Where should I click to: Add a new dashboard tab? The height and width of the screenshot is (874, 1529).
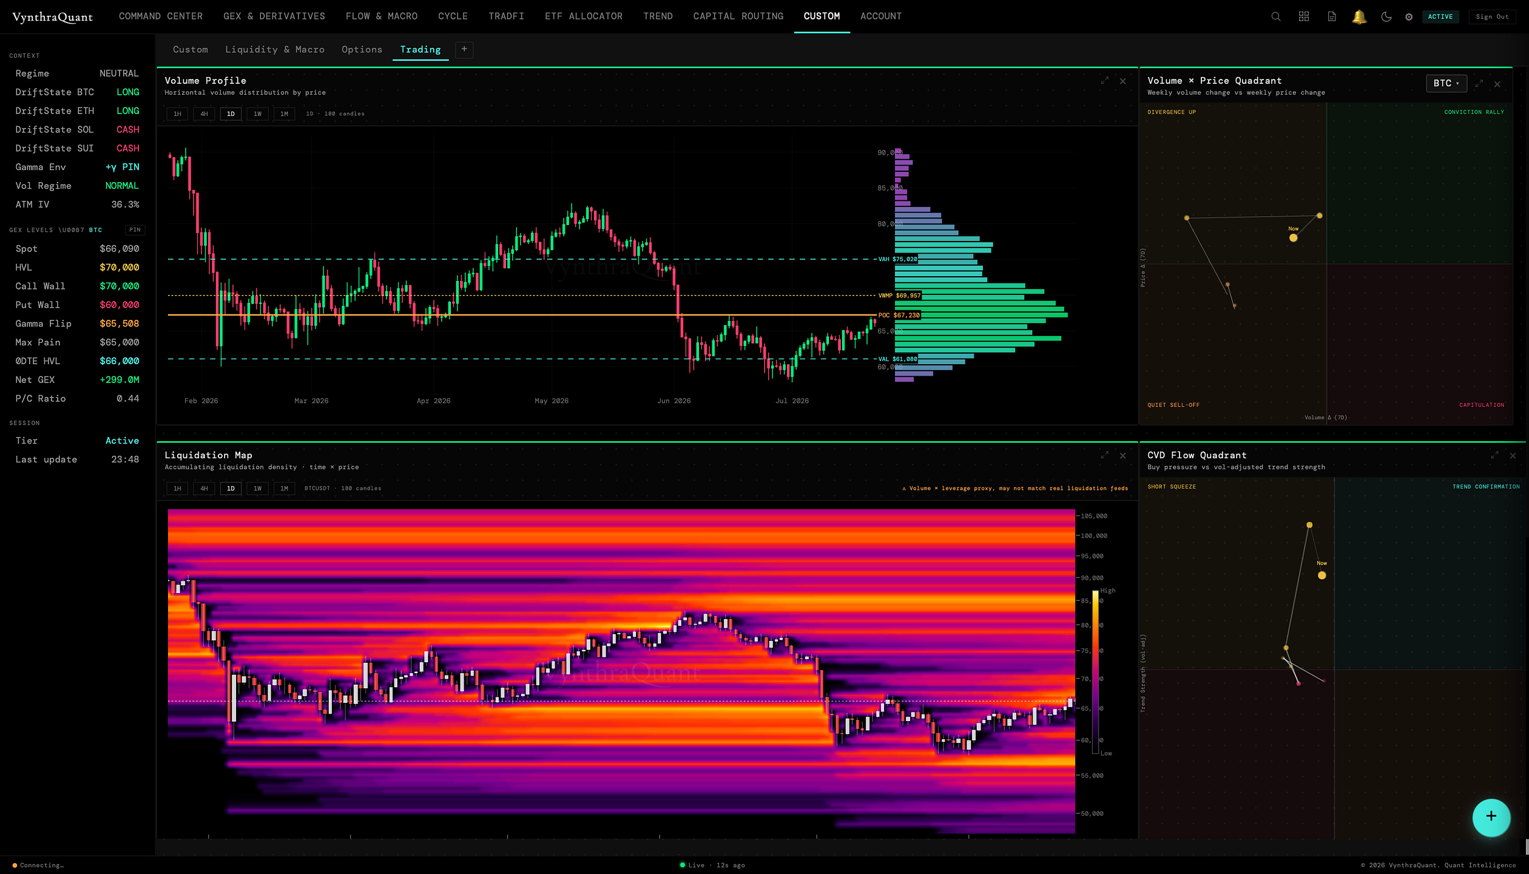(464, 49)
